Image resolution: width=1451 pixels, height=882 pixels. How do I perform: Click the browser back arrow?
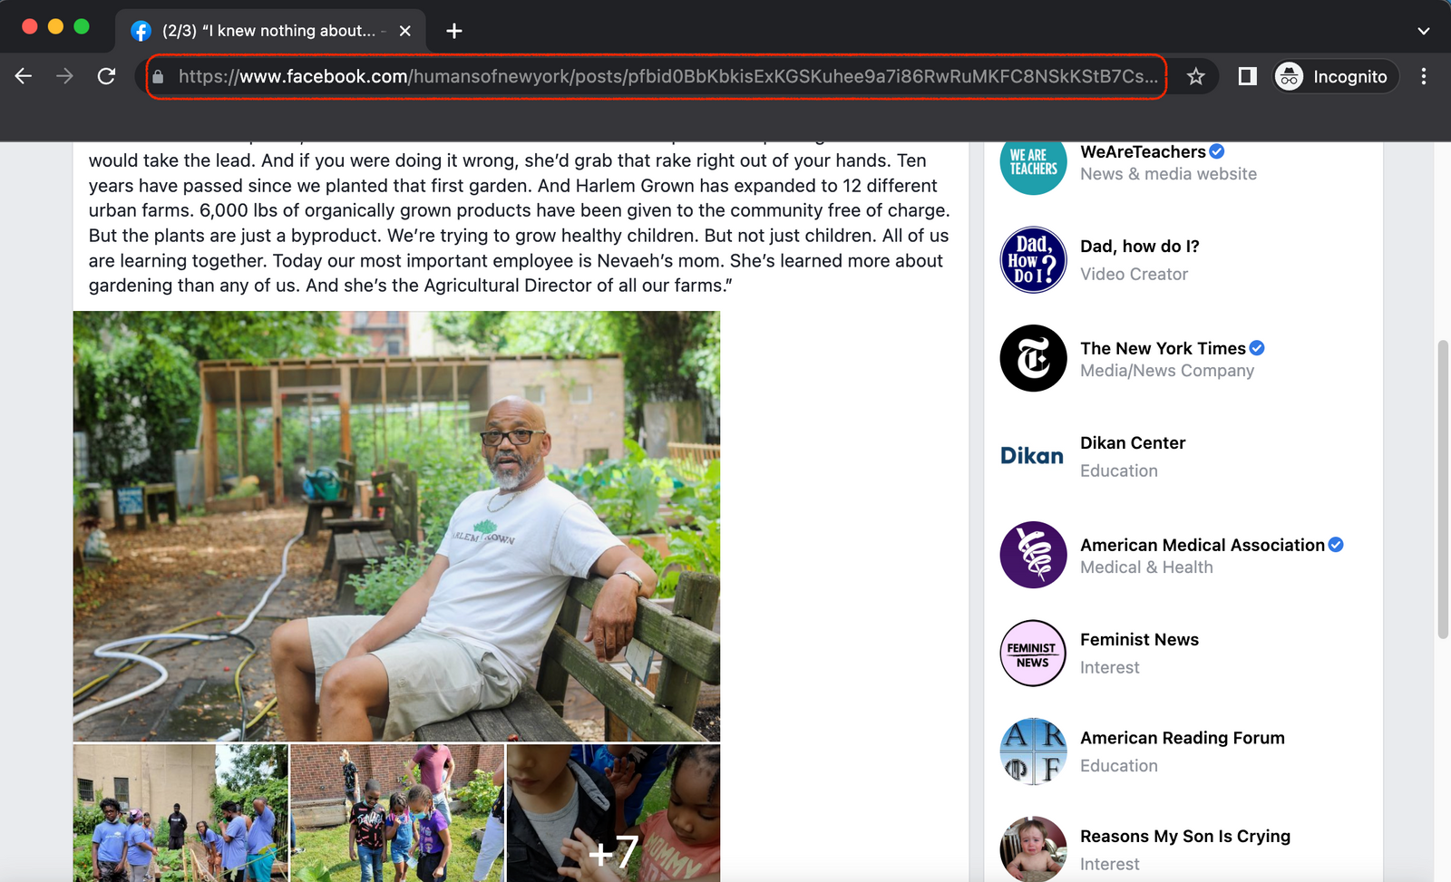[24, 76]
